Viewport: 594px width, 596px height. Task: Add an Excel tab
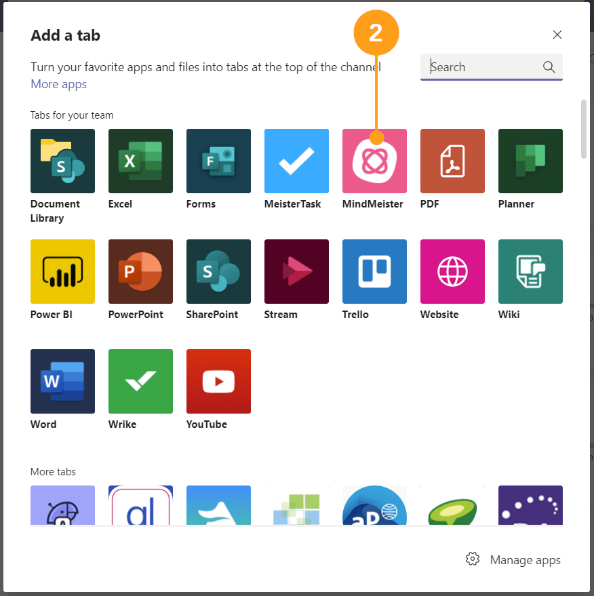pyautogui.click(x=140, y=161)
